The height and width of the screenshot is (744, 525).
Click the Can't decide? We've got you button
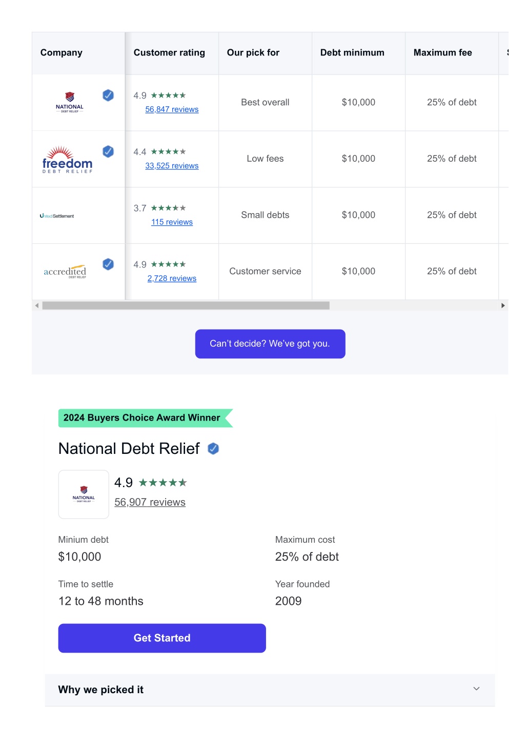(270, 344)
